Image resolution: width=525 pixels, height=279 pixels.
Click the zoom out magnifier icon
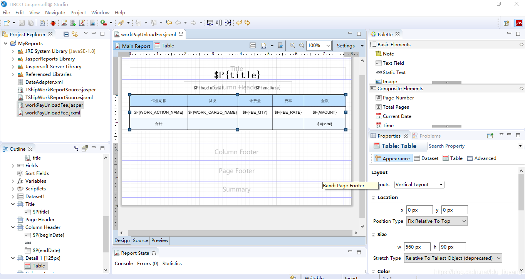click(302, 45)
